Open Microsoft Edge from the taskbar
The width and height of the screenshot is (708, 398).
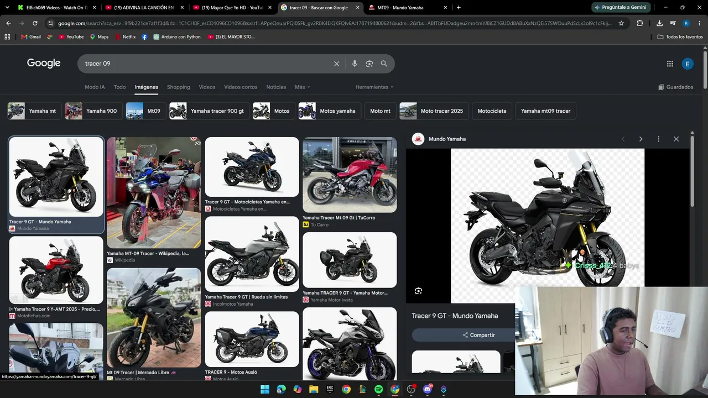(281, 389)
